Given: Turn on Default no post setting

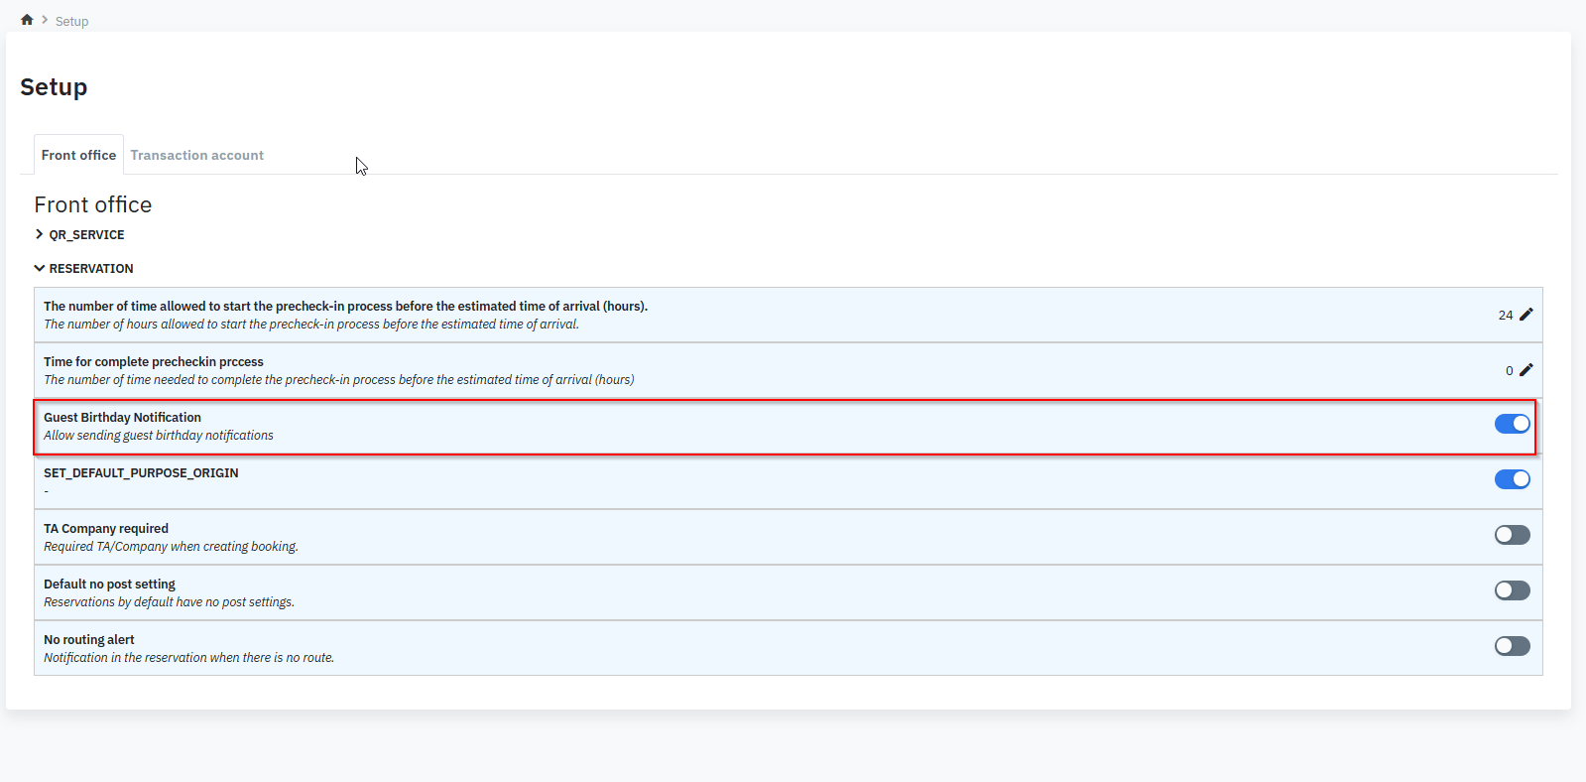Looking at the screenshot, I should coord(1512,590).
